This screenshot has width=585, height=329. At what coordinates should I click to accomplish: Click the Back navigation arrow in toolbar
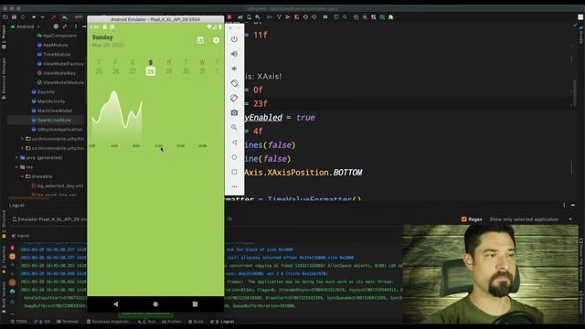pyautogui.click(x=34, y=16)
